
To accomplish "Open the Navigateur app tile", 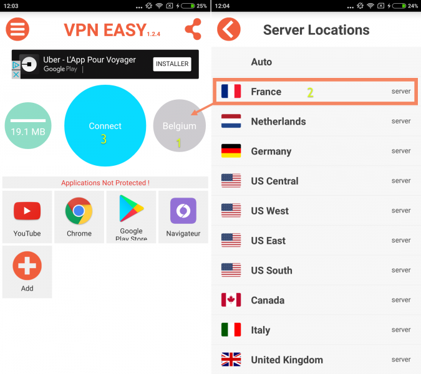I will tap(183, 217).
